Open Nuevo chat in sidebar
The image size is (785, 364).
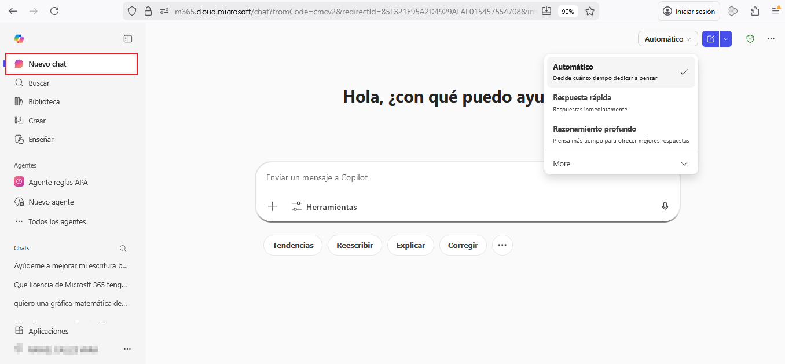click(72, 64)
